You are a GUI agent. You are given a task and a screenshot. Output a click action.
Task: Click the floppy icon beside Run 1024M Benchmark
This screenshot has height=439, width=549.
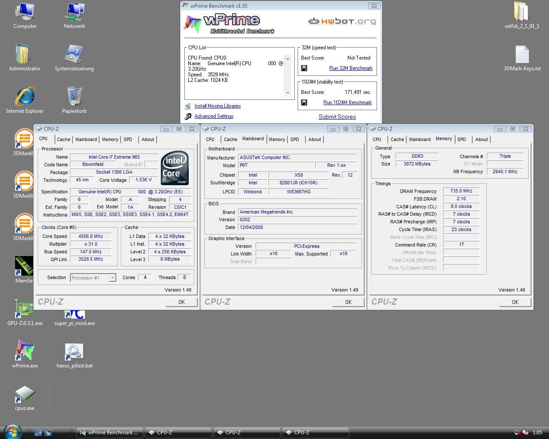point(304,102)
